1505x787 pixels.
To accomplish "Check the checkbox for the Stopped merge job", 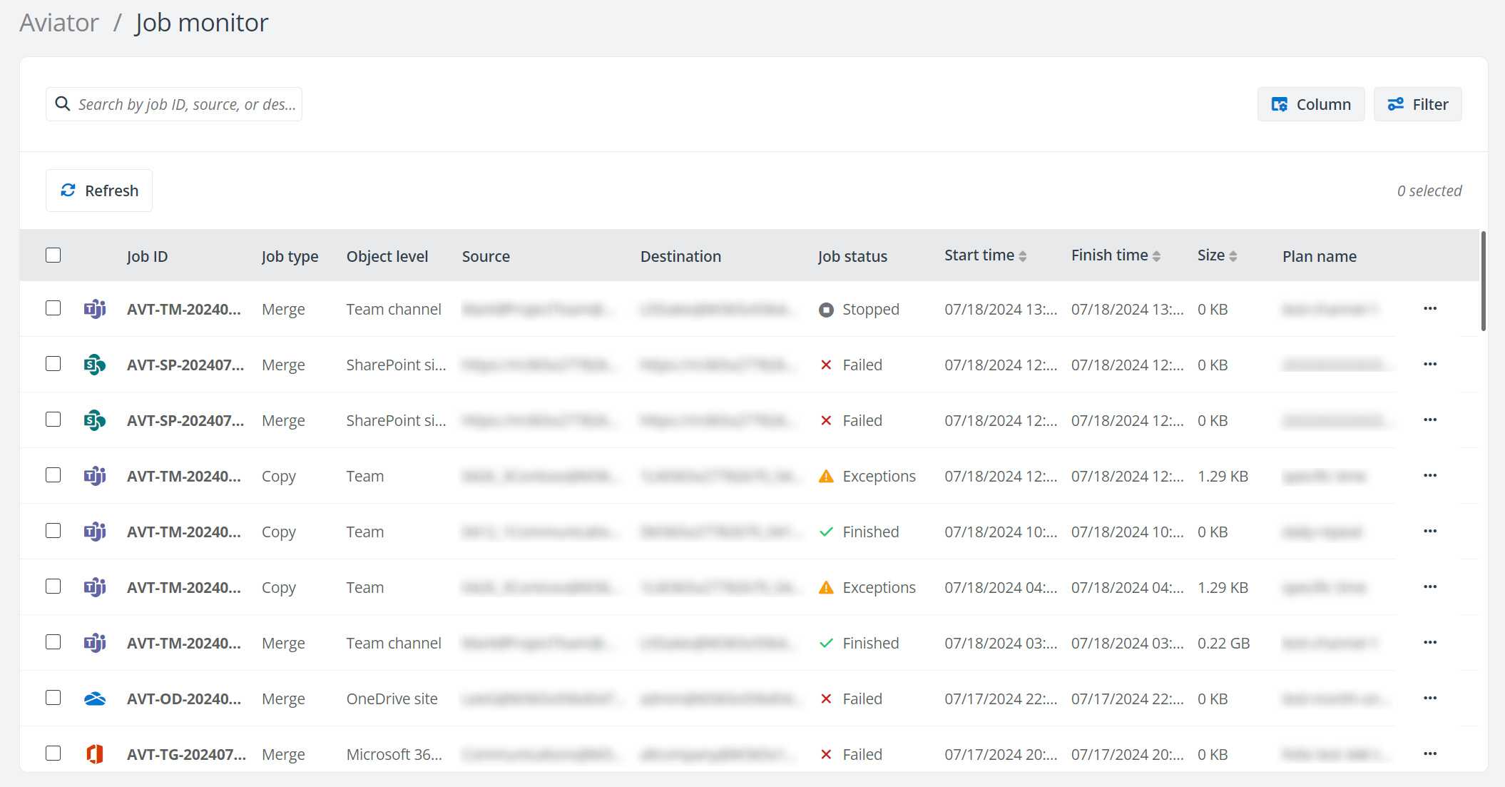I will click(53, 308).
